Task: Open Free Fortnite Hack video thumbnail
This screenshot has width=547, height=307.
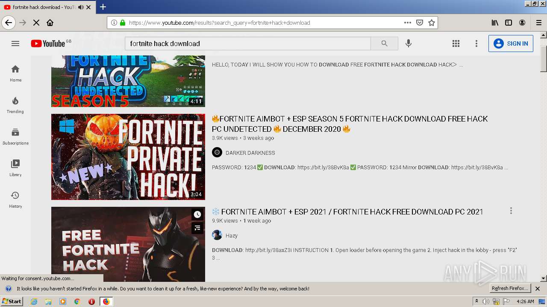Action: [x=128, y=244]
